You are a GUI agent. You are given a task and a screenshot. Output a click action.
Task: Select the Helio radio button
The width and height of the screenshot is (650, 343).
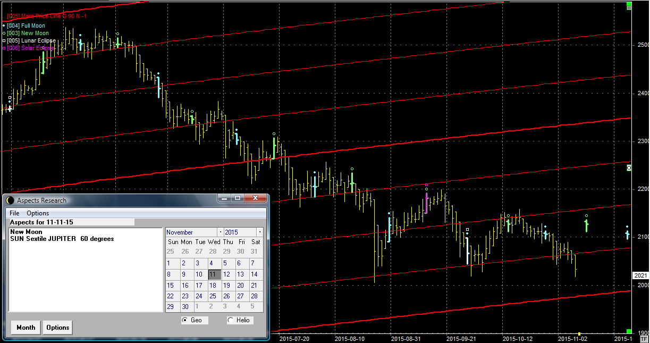tap(230, 320)
